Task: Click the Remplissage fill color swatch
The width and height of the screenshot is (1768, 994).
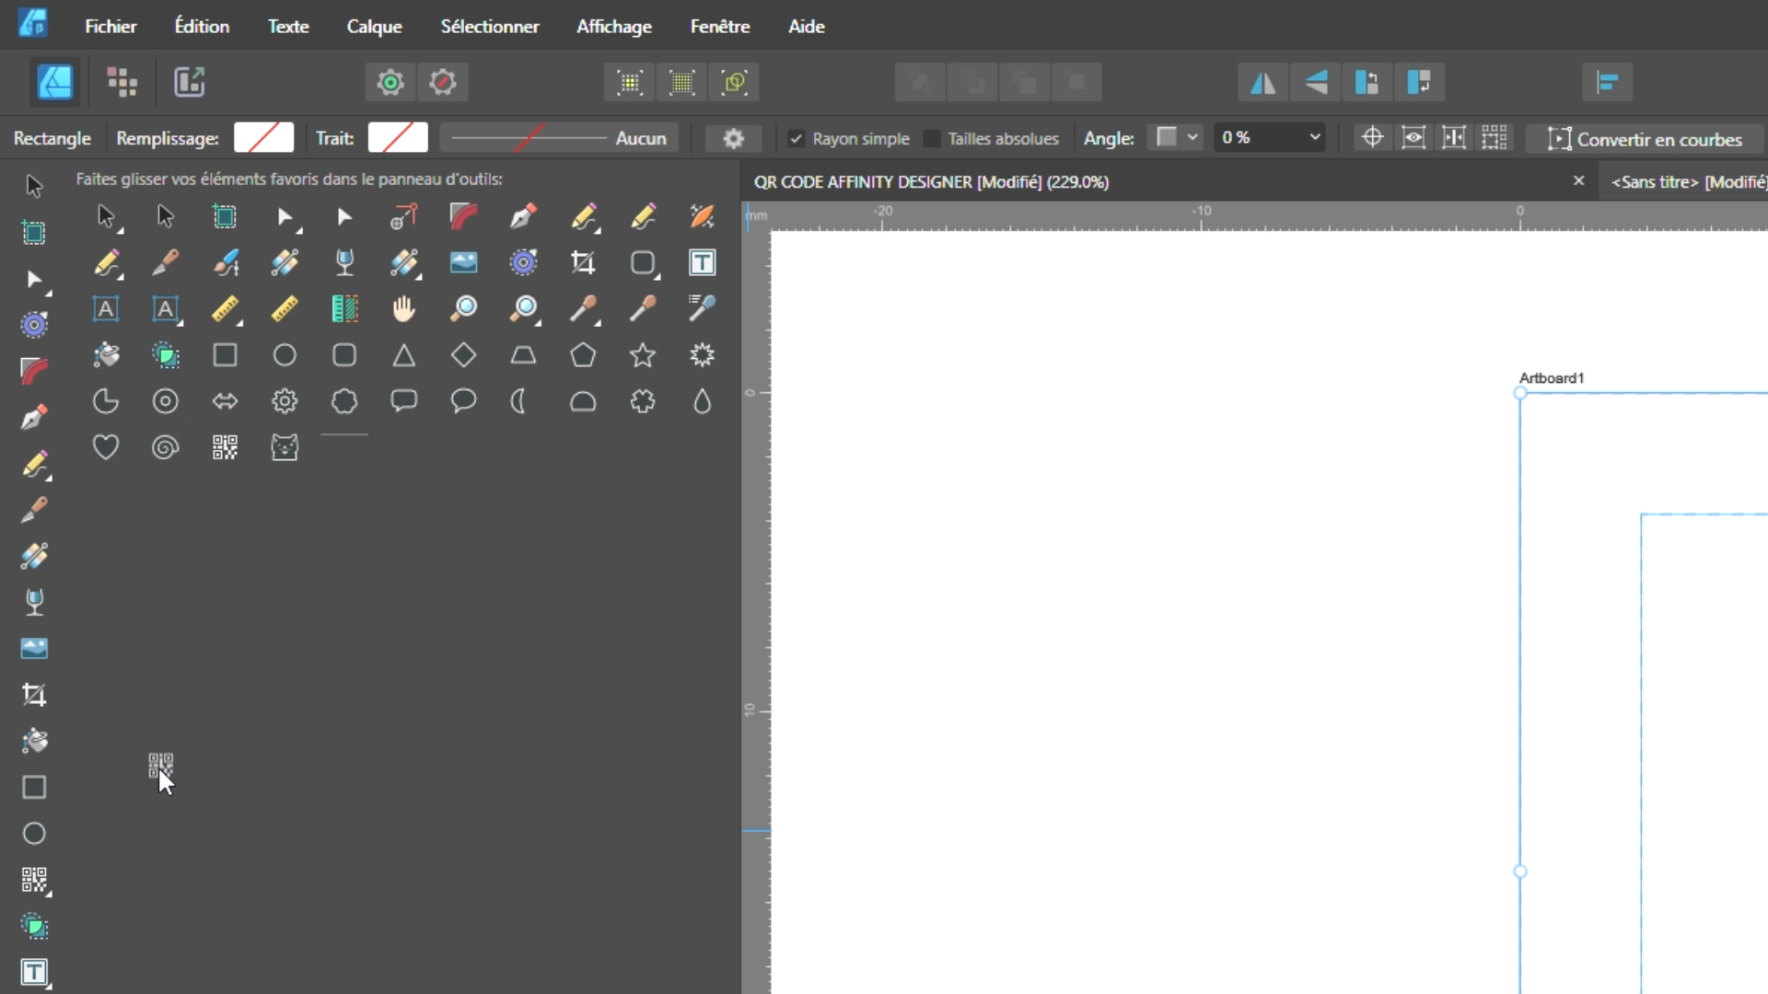Action: coord(263,138)
